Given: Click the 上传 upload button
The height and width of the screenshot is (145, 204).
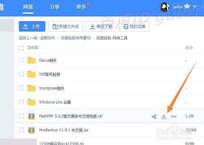Looking at the screenshot, I should pyautogui.click(x=32, y=26).
